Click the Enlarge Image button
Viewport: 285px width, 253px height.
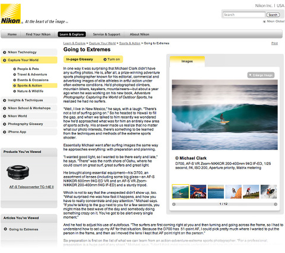click(x=261, y=75)
